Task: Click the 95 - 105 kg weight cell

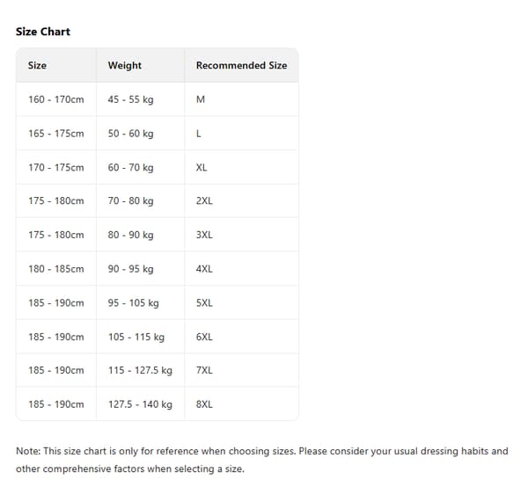Action: tap(141, 302)
